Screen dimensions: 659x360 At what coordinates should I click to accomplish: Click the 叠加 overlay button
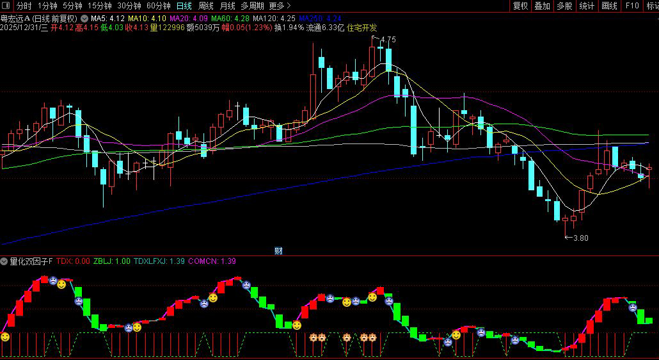(x=542, y=6)
